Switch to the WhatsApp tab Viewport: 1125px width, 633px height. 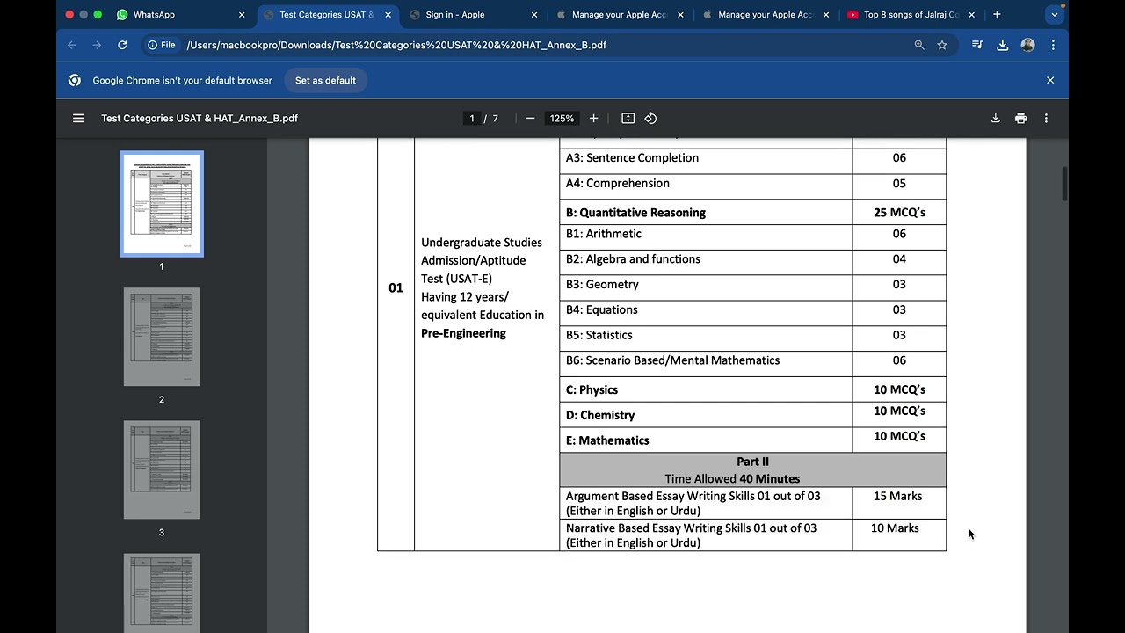(181, 15)
